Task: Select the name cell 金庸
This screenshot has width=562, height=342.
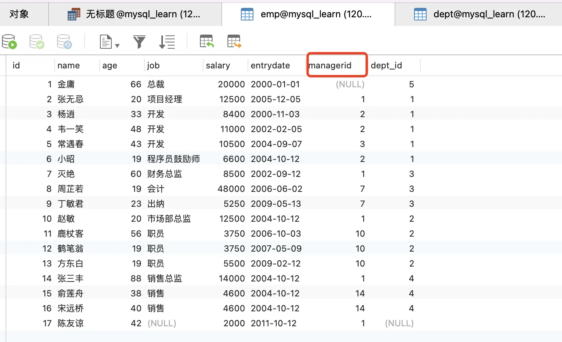Action: click(x=66, y=84)
